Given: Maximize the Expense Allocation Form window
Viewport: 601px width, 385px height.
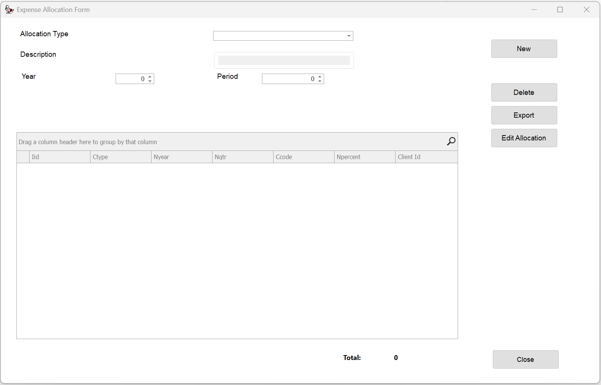Looking at the screenshot, I should 560,9.
